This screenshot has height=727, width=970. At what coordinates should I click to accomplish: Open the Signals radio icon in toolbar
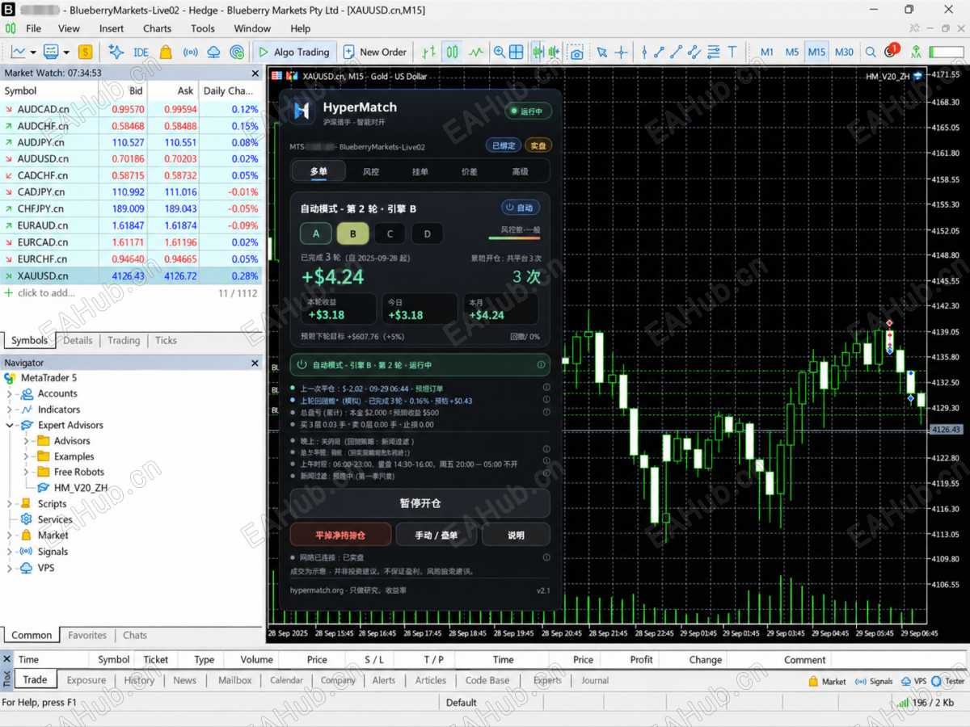point(190,52)
